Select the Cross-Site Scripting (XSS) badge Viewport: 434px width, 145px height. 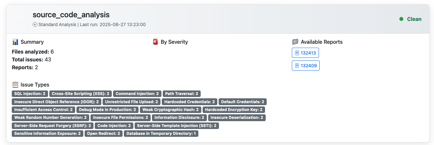pos(81,94)
